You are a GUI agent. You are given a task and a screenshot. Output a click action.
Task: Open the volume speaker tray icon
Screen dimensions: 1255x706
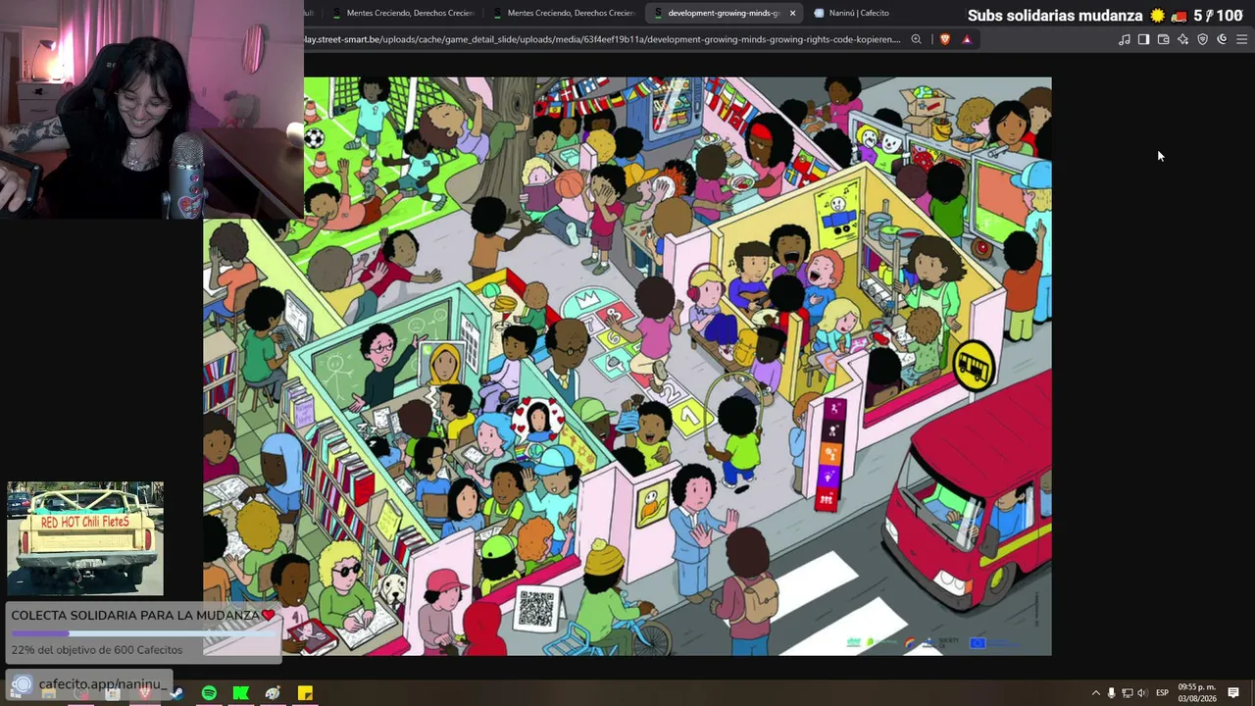click(1141, 693)
